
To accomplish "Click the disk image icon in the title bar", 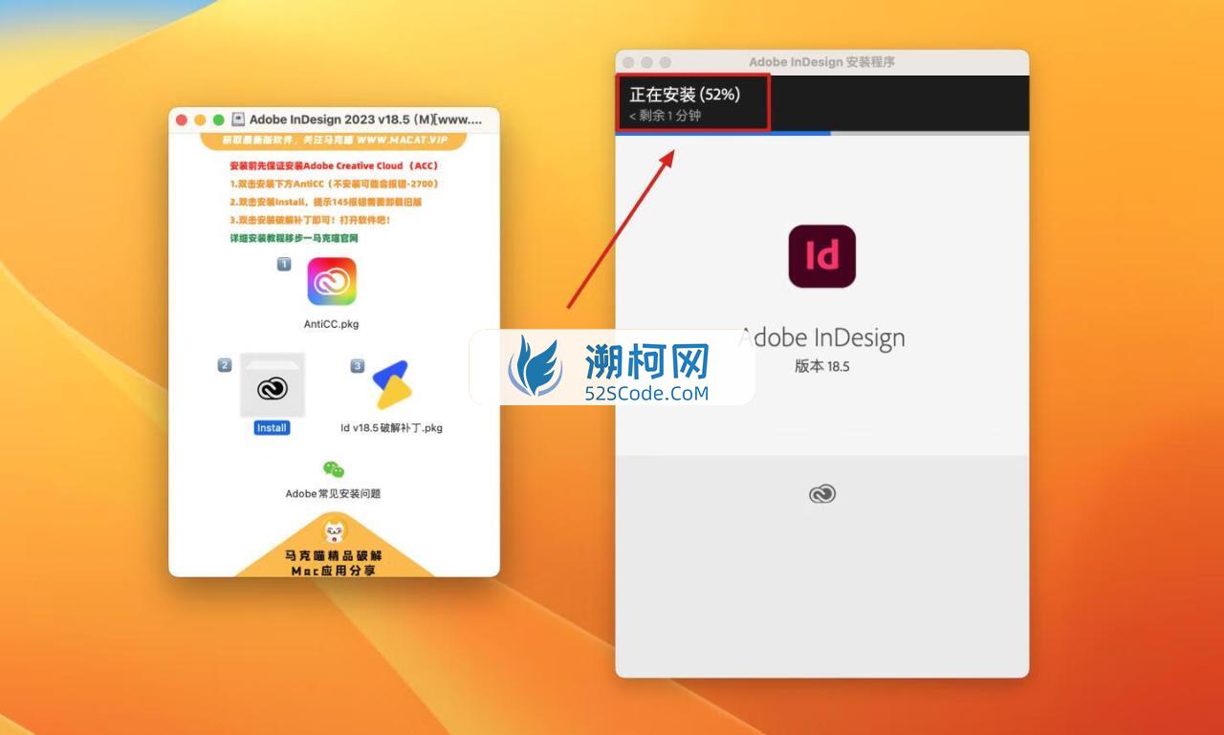I will (x=238, y=119).
